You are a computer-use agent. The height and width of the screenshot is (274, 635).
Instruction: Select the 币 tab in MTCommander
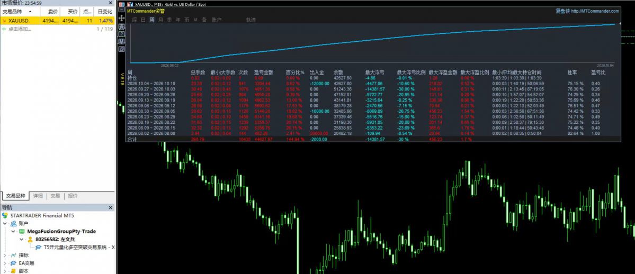[x=187, y=20]
